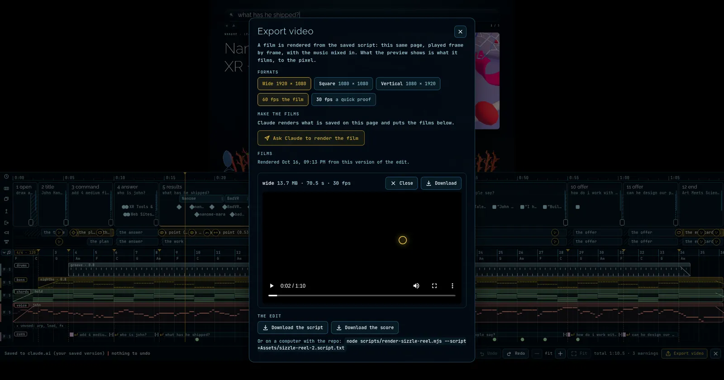The image size is (724, 380).
Task: Close the editor with the bottom-right X
Action: pos(715,353)
